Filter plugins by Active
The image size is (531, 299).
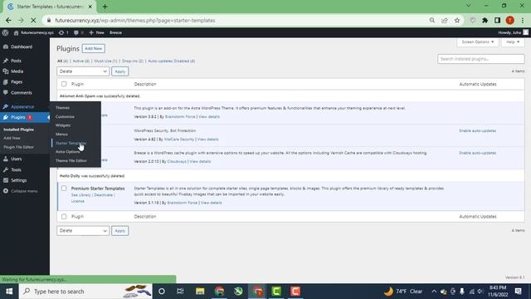pyautogui.click(x=81, y=61)
